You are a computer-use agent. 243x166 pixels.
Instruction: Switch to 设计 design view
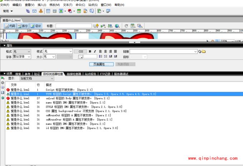click(36, 26)
